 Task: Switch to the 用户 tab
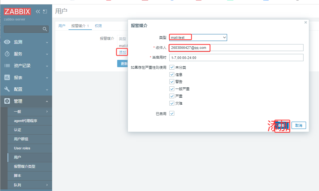tap(62, 26)
